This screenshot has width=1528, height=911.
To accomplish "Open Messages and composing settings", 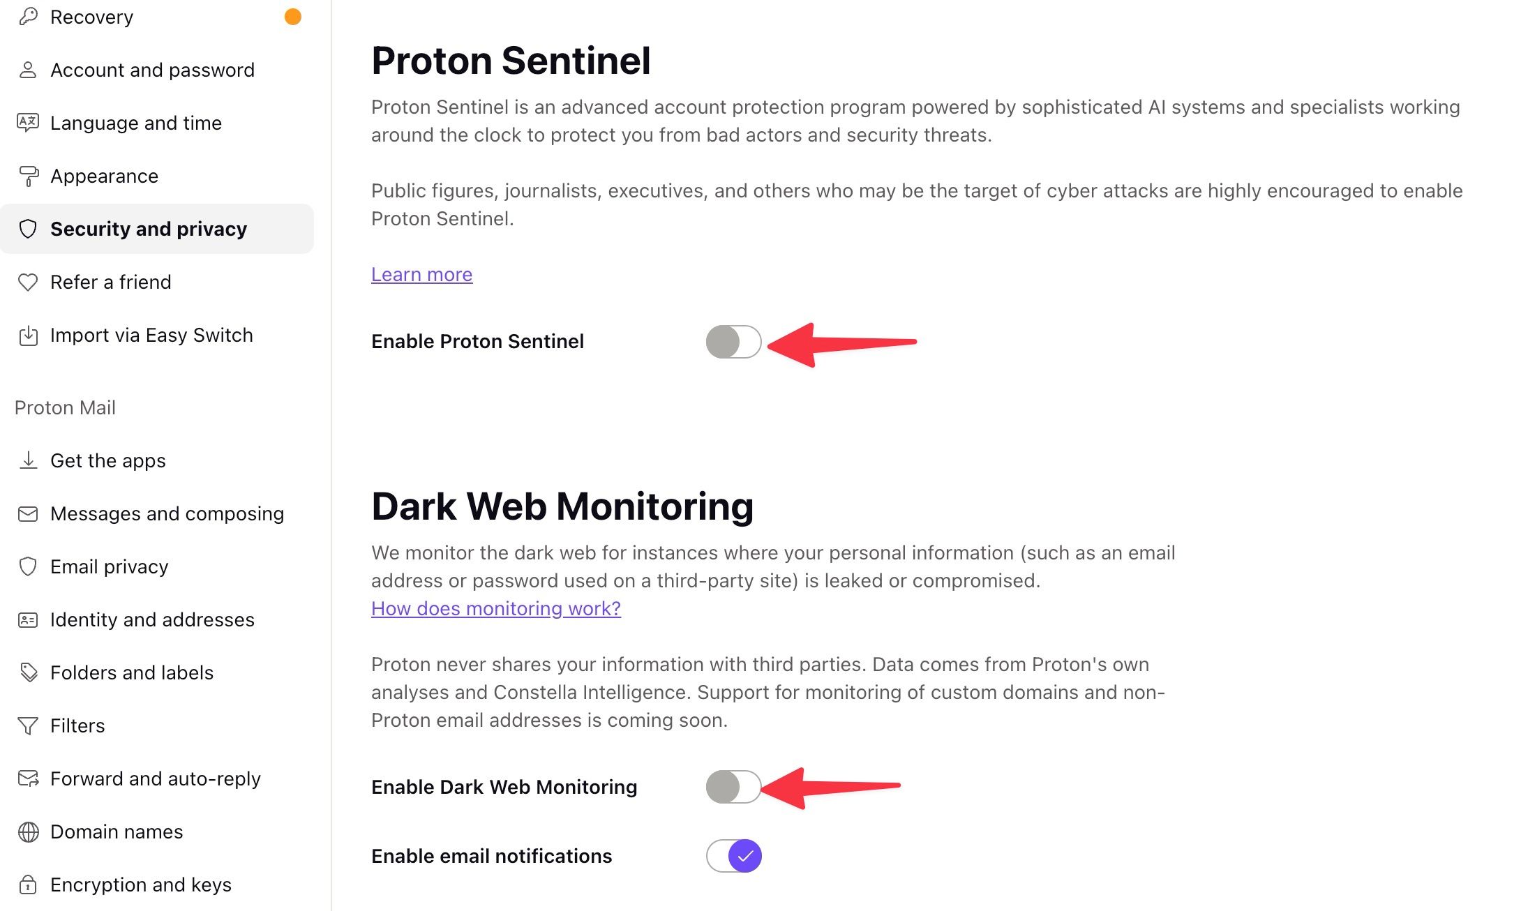I will (167, 513).
